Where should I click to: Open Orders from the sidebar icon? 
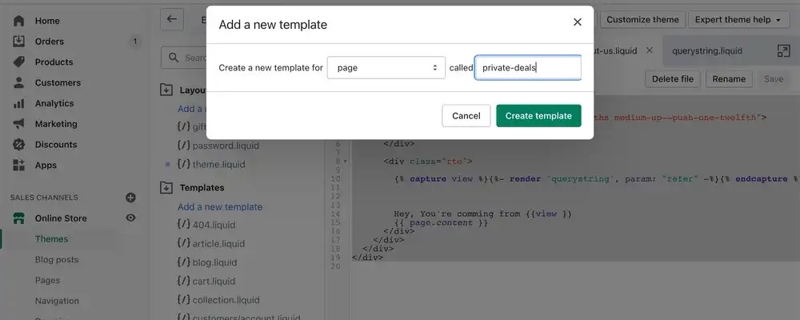19,42
